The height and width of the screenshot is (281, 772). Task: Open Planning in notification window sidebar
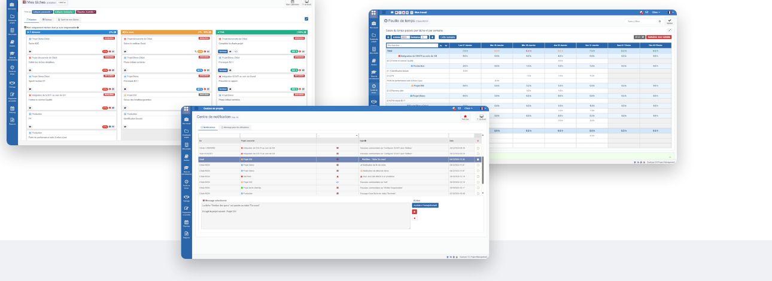click(x=187, y=224)
